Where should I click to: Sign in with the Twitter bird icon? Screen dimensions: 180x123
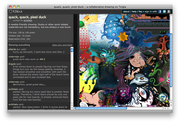pos(164,11)
